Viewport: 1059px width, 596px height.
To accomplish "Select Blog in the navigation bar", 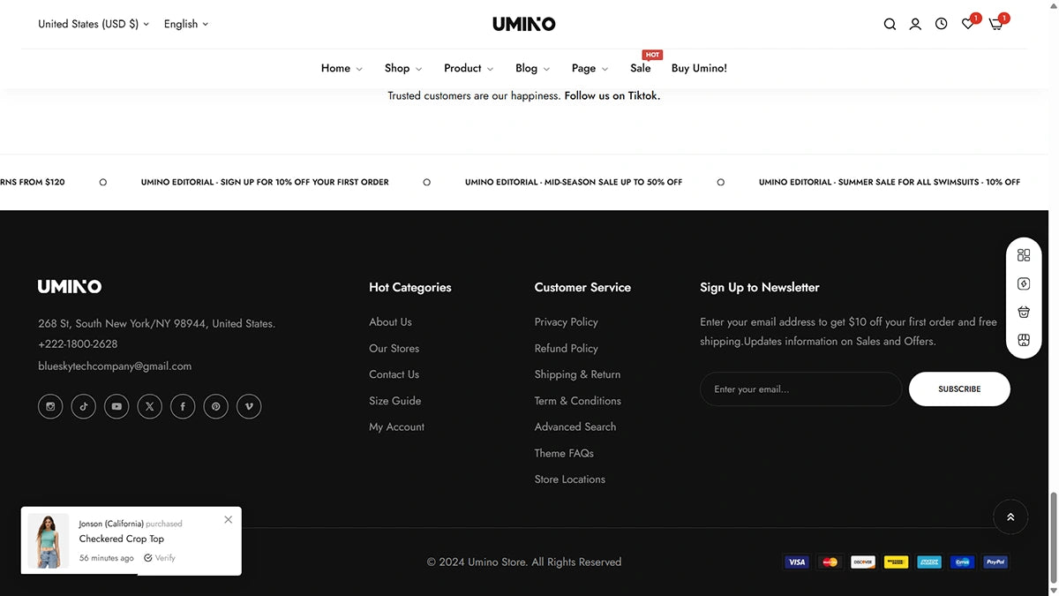I will tap(527, 68).
